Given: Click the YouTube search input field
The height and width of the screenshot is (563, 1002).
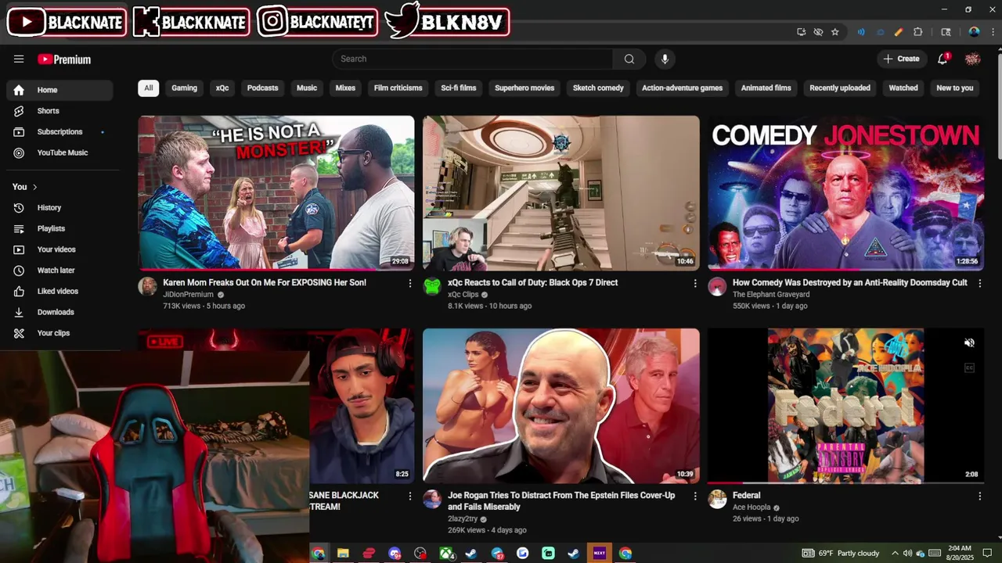Looking at the screenshot, I should pyautogui.click(x=473, y=59).
